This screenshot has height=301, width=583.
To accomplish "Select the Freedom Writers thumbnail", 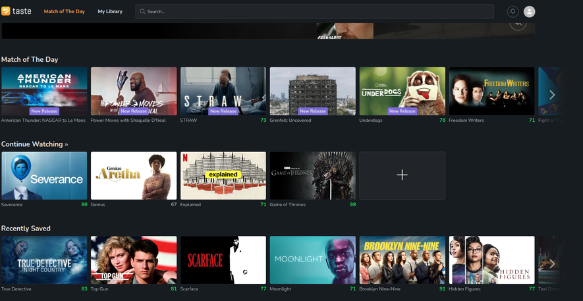I will [491, 91].
